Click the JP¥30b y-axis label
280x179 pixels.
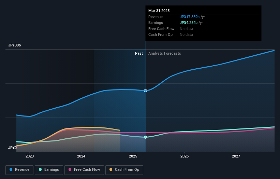14,45
